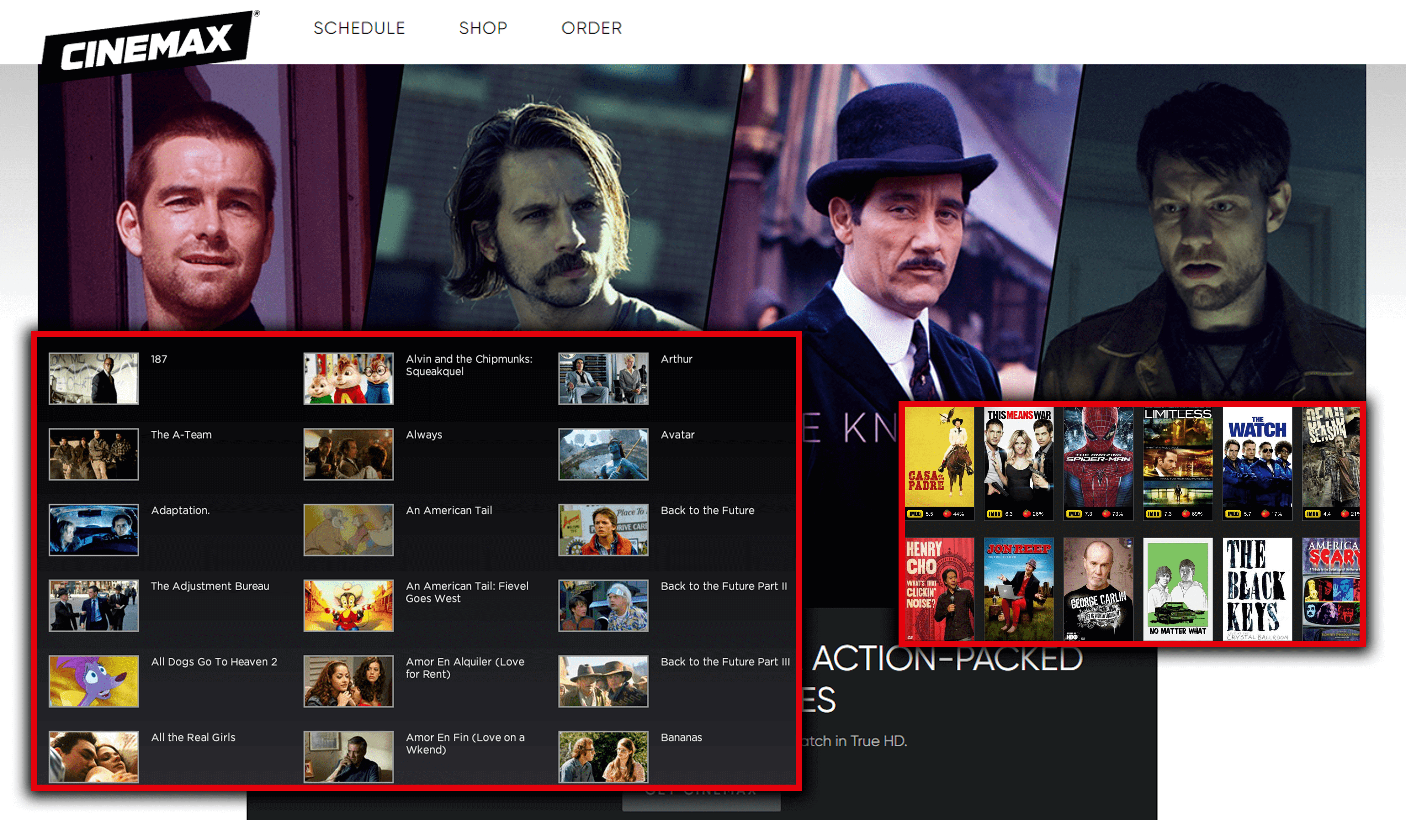Click IMDb badge under The Watch
This screenshot has width=1406, height=820.
[1233, 514]
